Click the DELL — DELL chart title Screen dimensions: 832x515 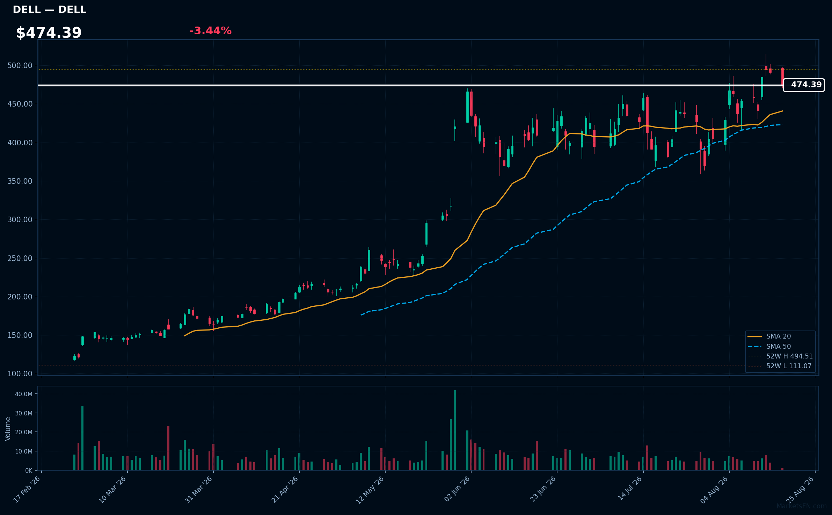(x=49, y=10)
